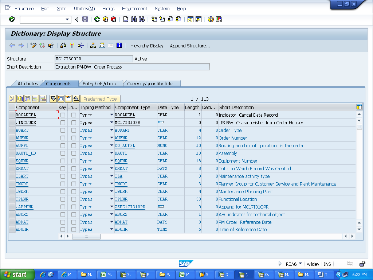
Task: Click the MC17I31OPR component type link
Action: point(127,122)
